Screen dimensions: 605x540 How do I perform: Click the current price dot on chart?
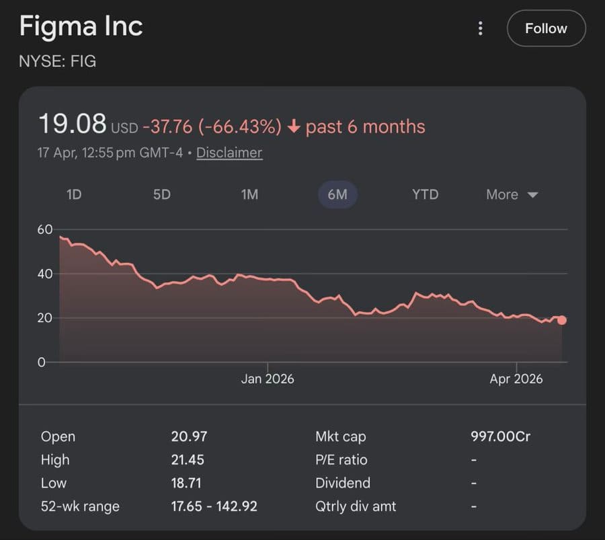561,320
